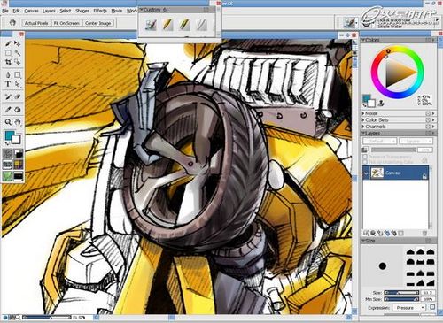The height and width of the screenshot is (323, 443).
Task: Expand the Color Sets panel
Action: coord(363,119)
